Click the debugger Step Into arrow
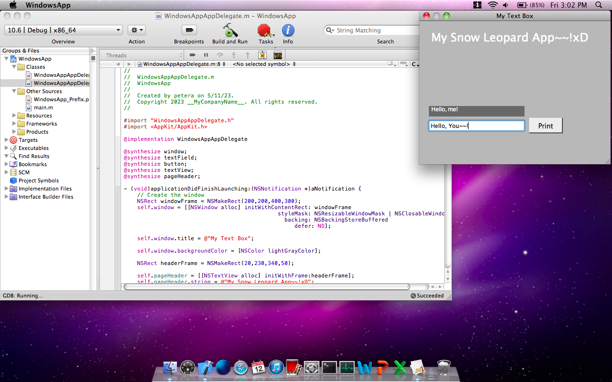 click(234, 55)
